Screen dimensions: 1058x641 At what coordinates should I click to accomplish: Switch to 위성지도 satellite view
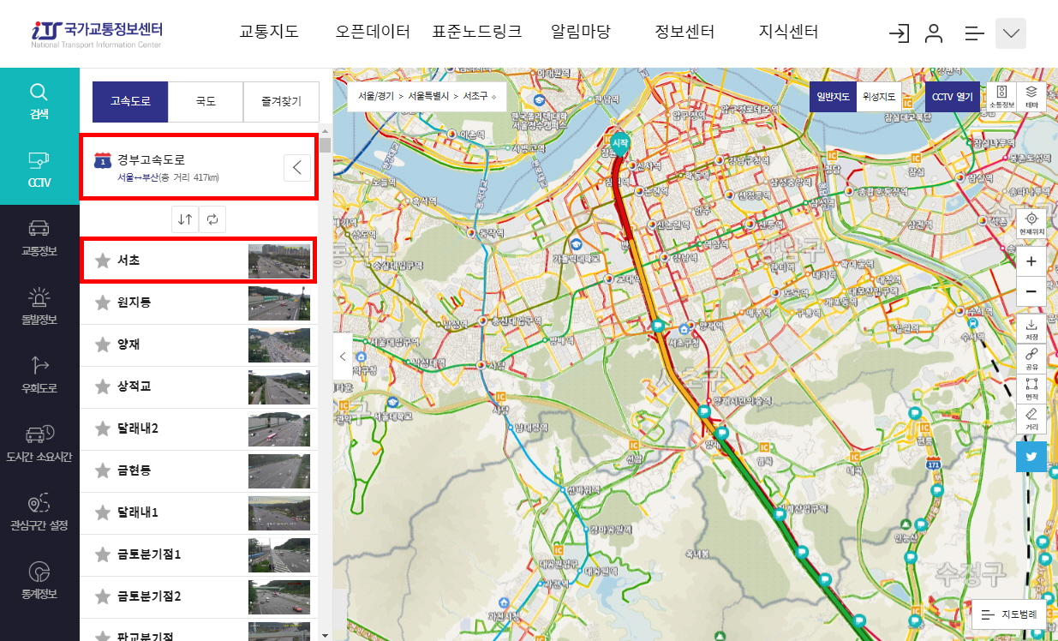tap(879, 97)
